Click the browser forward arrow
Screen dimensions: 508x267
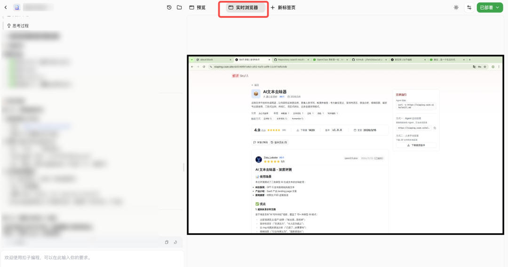pyautogui.click(x=198, y=67)
